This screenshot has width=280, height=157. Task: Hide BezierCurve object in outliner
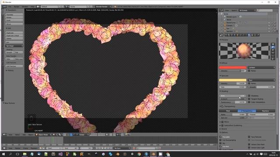(x=269, y=23)
